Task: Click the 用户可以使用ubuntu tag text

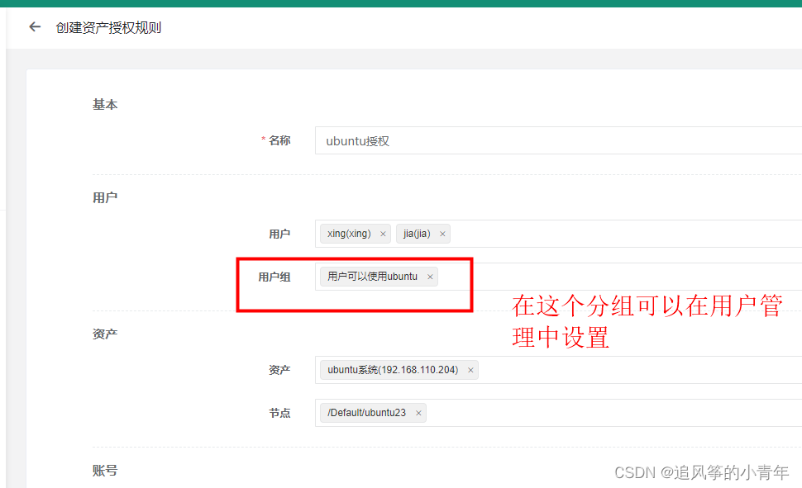Action: coord(372,277)
